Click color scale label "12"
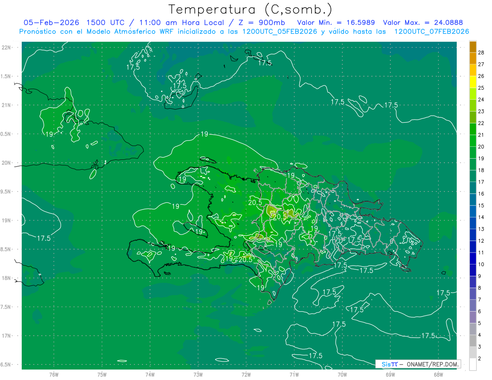This screenshot has height=380, width=492. 481,241
